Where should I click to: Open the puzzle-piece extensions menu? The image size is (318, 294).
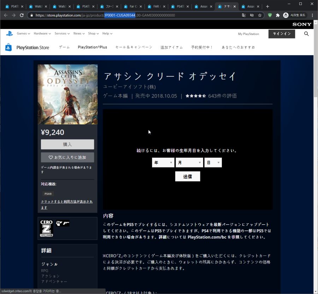[278, 15]
